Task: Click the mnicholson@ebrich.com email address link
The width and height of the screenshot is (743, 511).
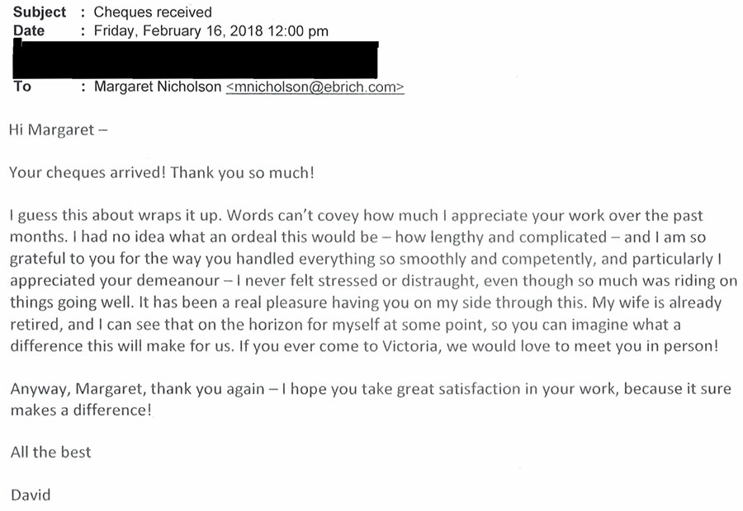Action: coord(315,87)
